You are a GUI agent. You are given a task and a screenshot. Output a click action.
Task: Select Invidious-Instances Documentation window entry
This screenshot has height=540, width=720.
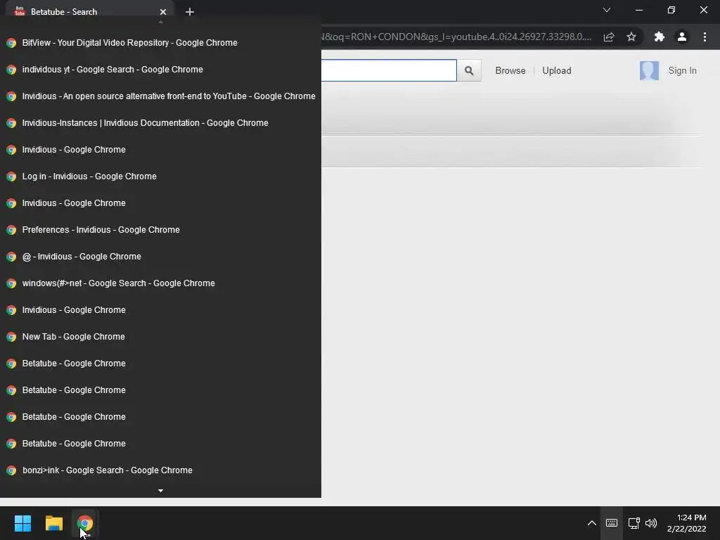(160, 122)
